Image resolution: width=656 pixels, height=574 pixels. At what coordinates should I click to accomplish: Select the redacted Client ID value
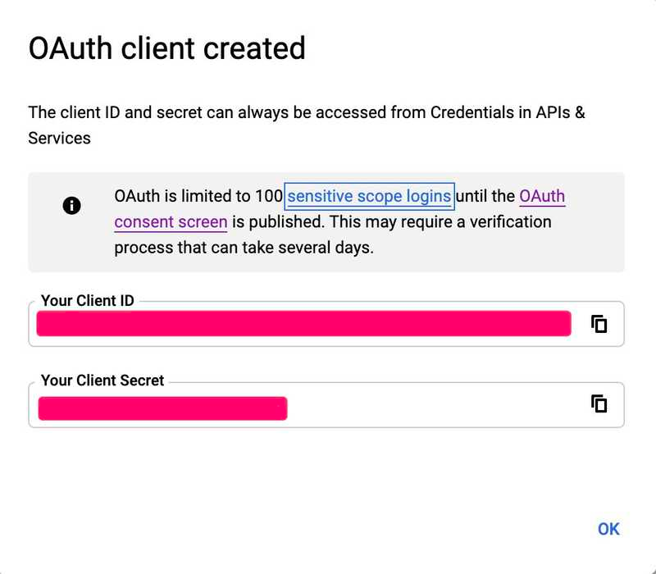point(303,323)
